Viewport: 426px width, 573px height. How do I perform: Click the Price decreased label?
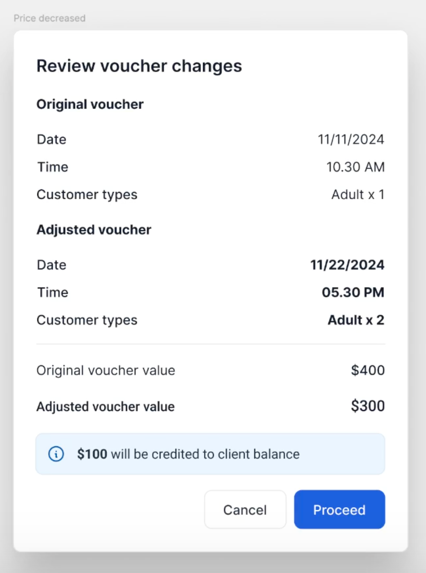49,18
